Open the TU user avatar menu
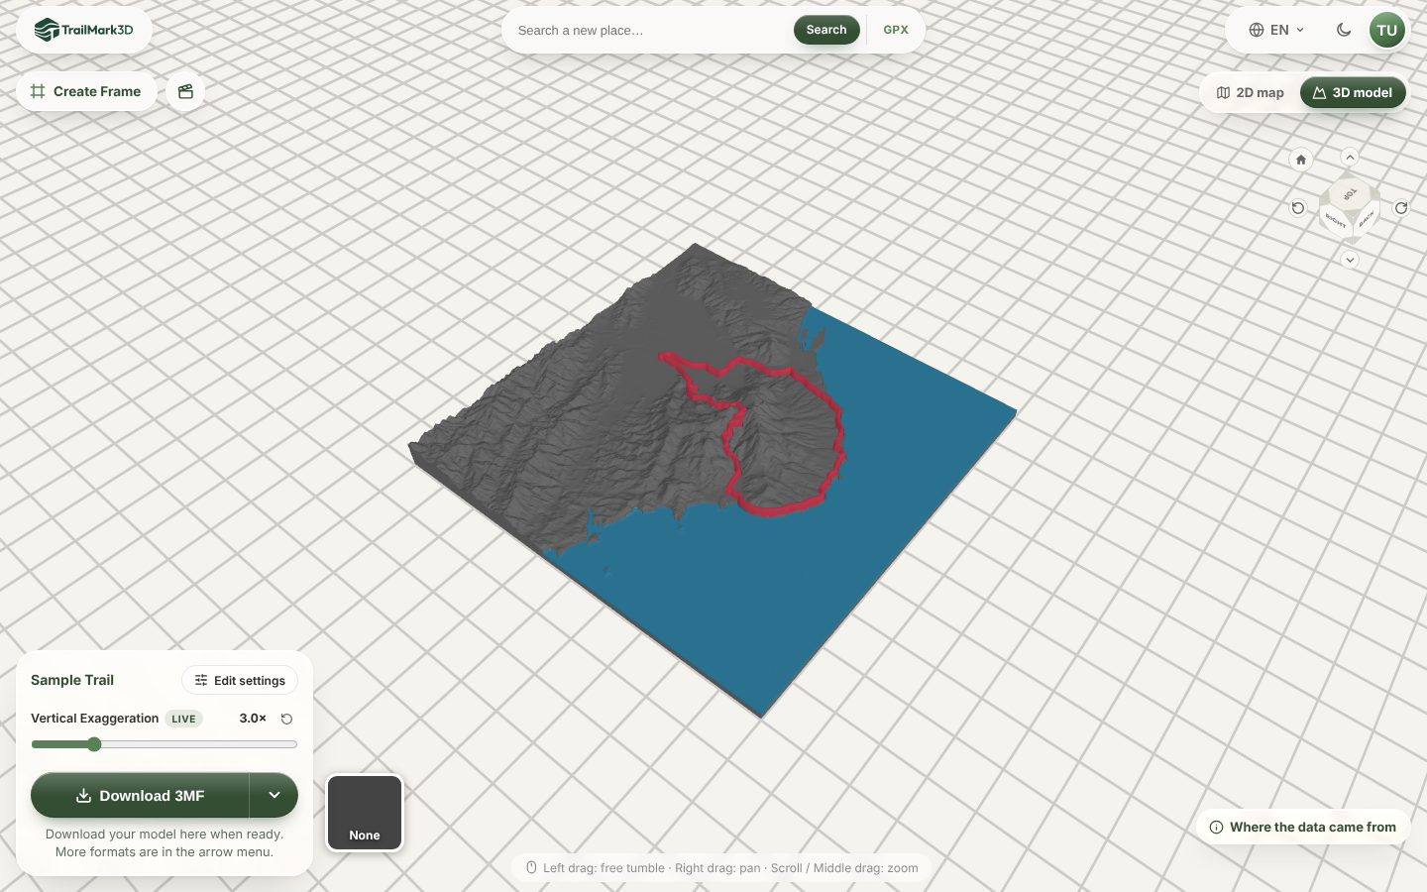This screenshot has width=1427, height=892. tap(1386, 30)
